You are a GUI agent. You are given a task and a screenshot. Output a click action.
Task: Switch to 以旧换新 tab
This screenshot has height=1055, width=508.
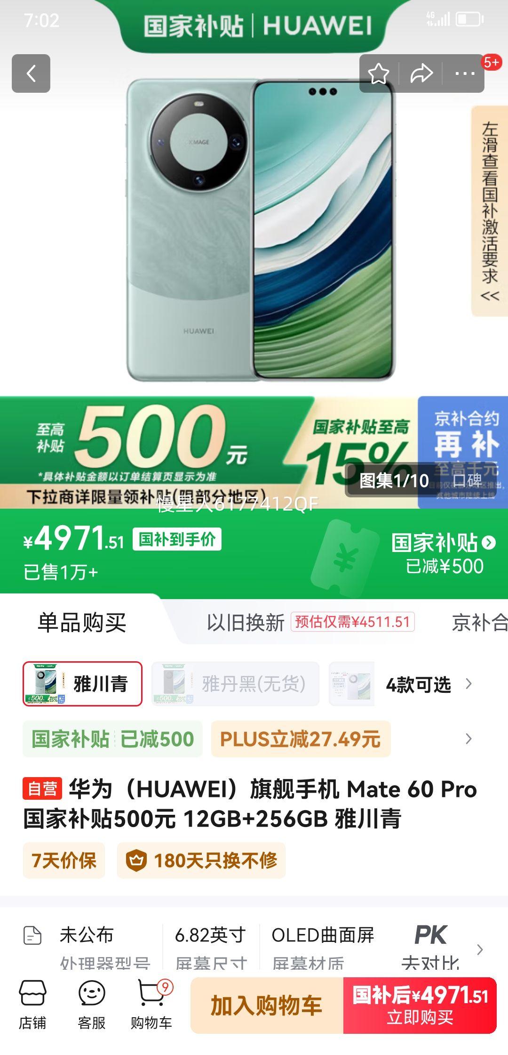[246, 622]
